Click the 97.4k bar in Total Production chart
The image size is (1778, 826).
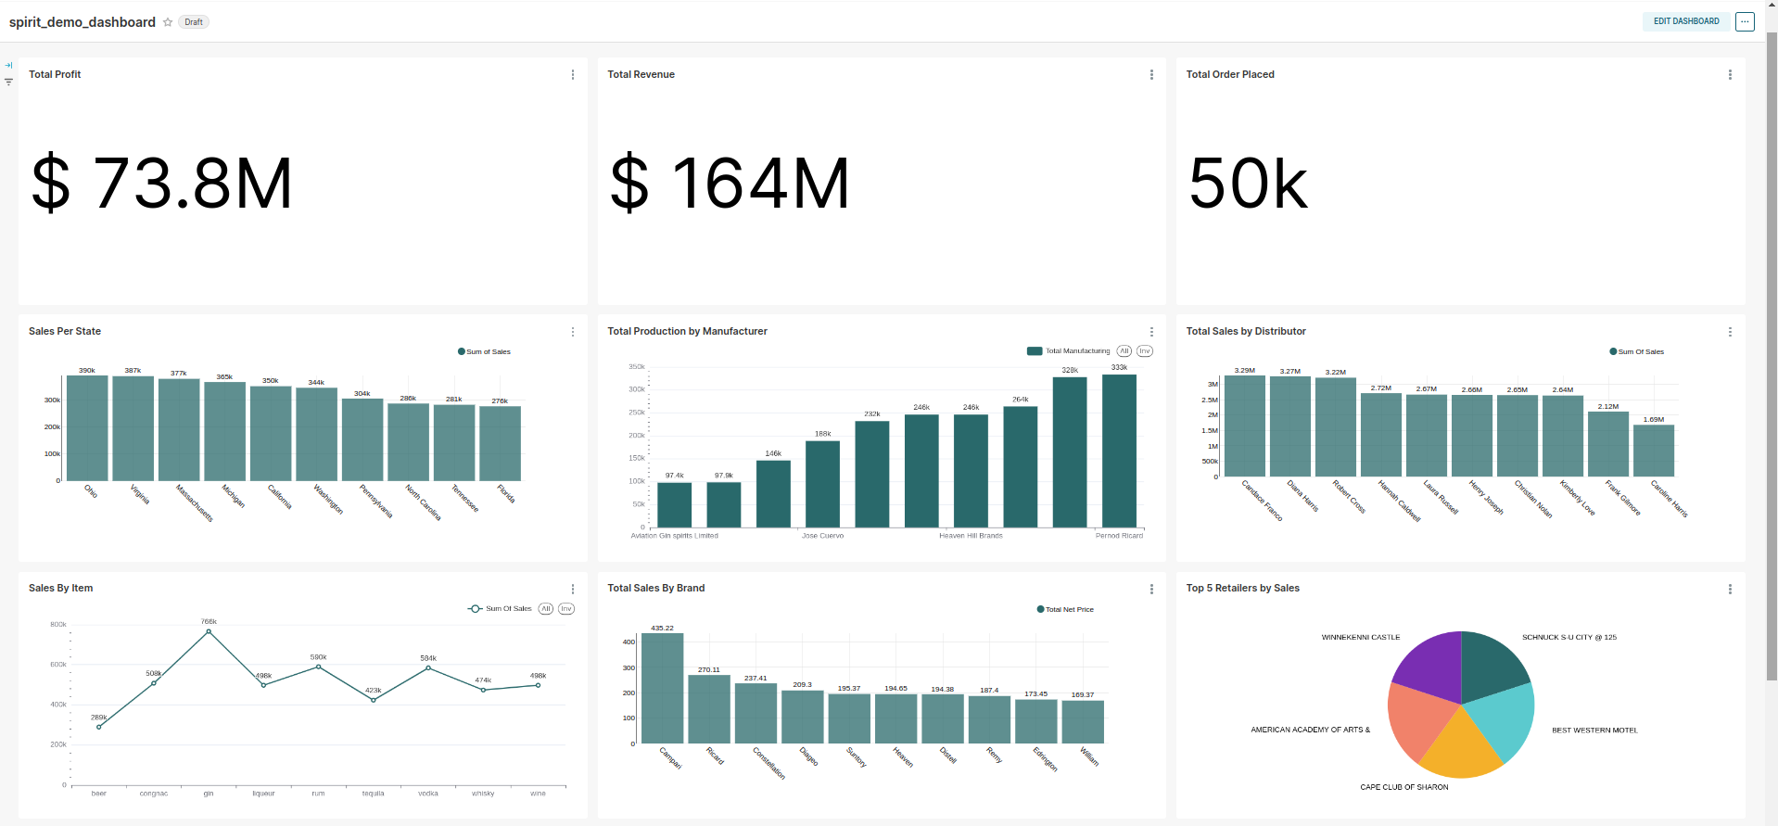click(x=674, y=505)
